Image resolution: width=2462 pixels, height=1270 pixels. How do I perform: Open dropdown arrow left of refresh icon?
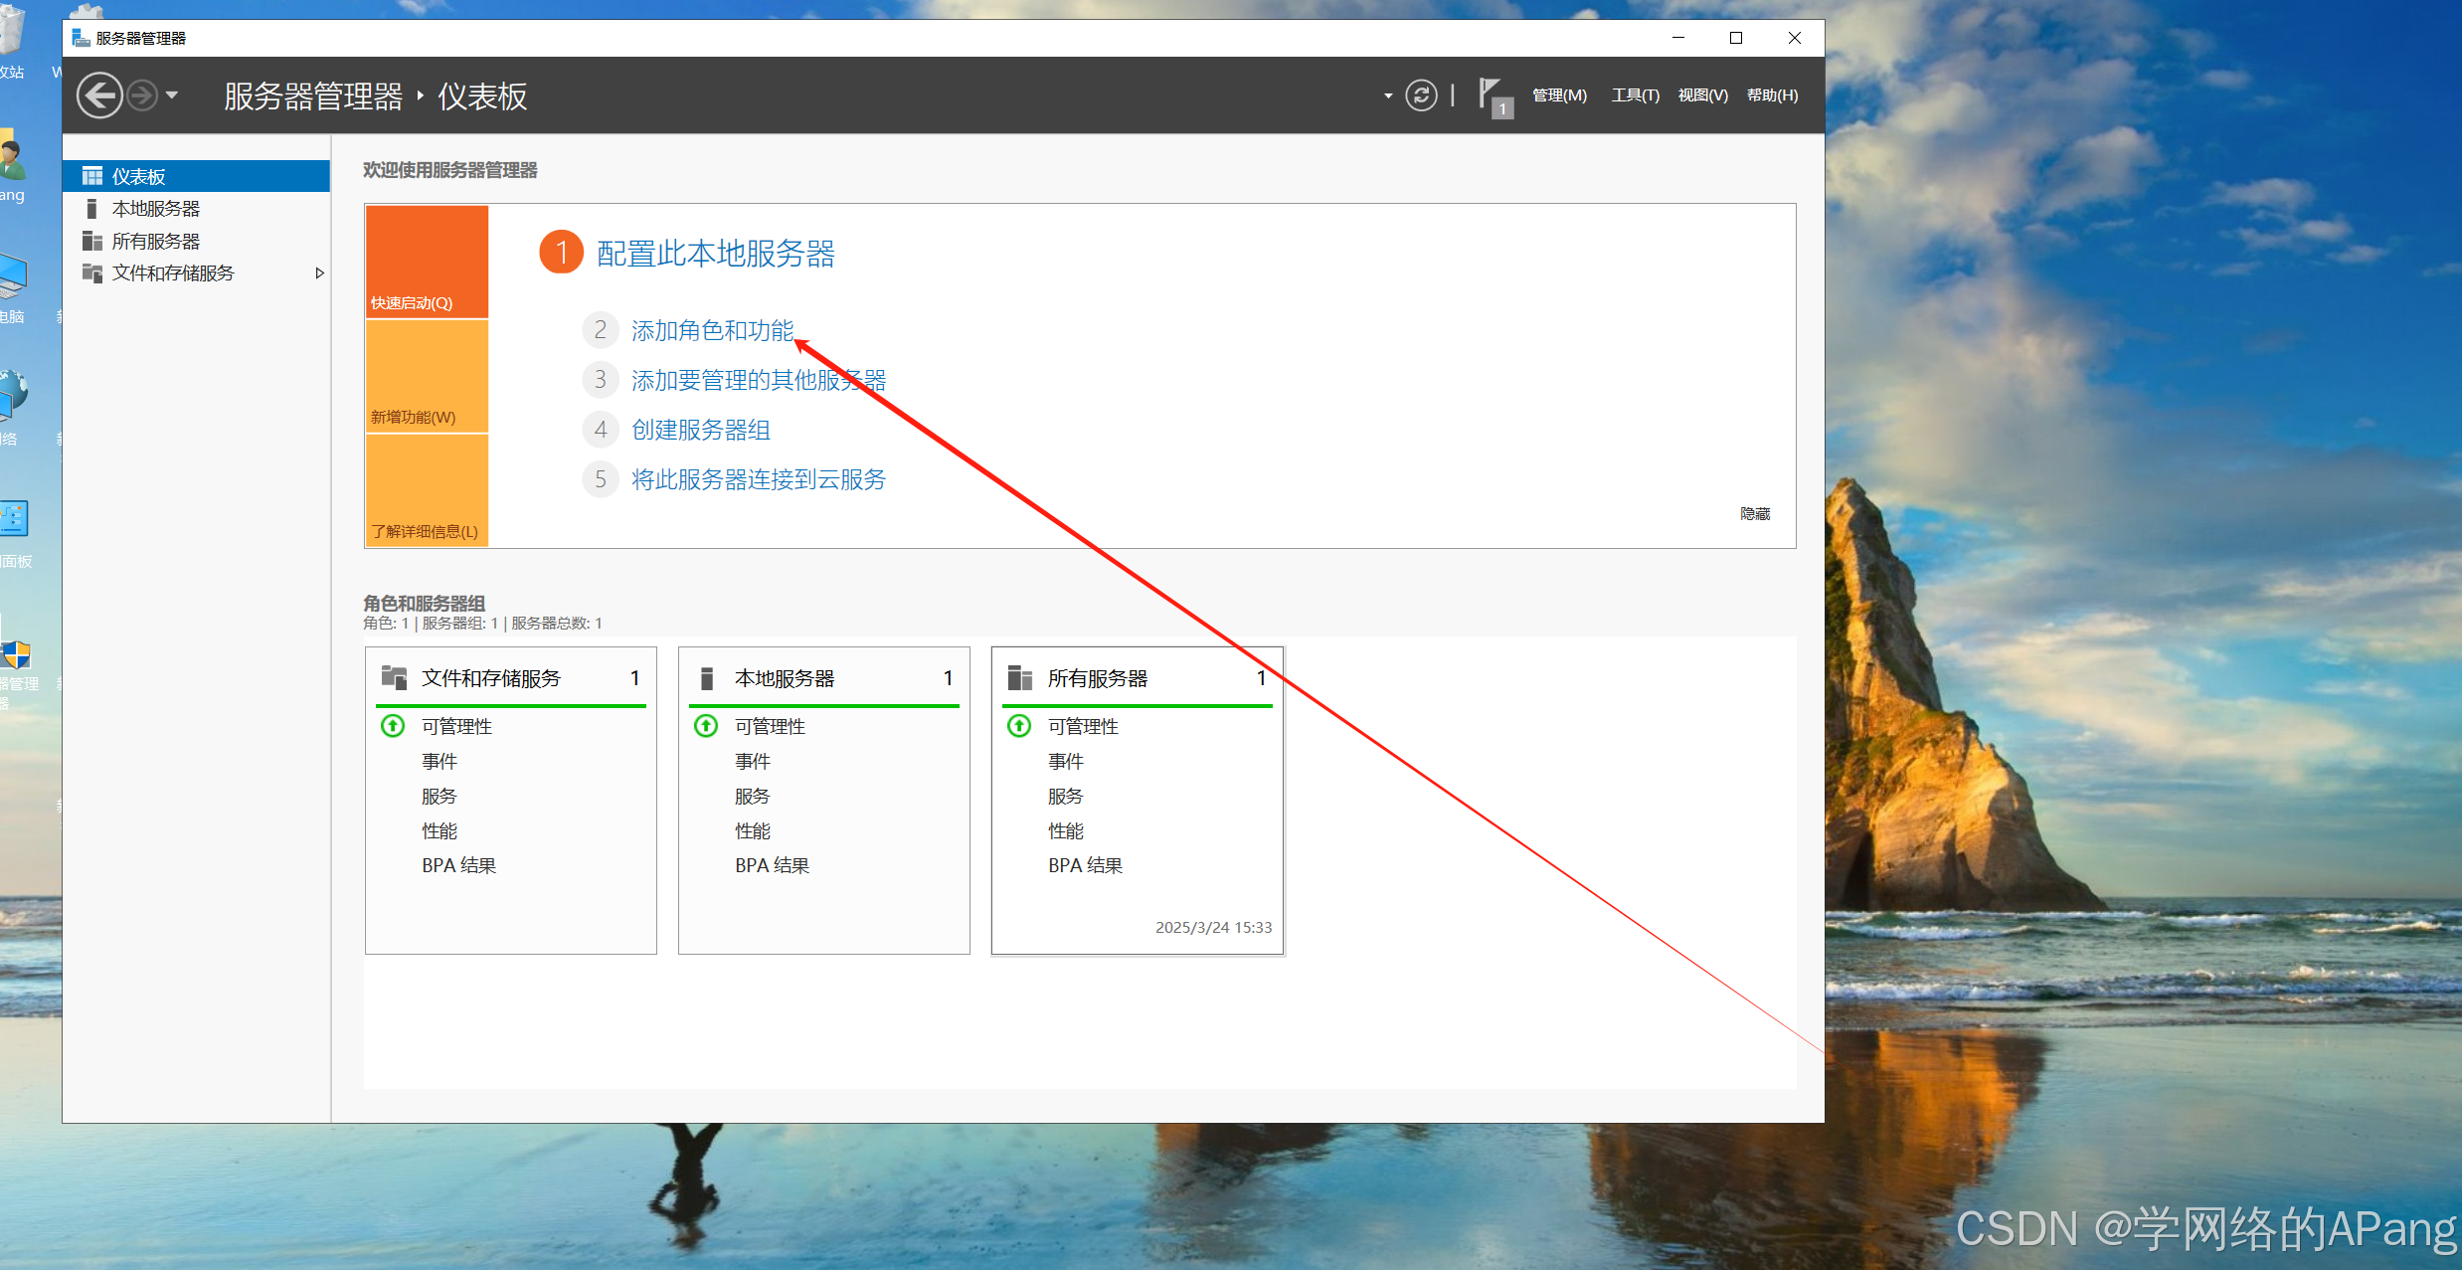[x=1388, y=96]
